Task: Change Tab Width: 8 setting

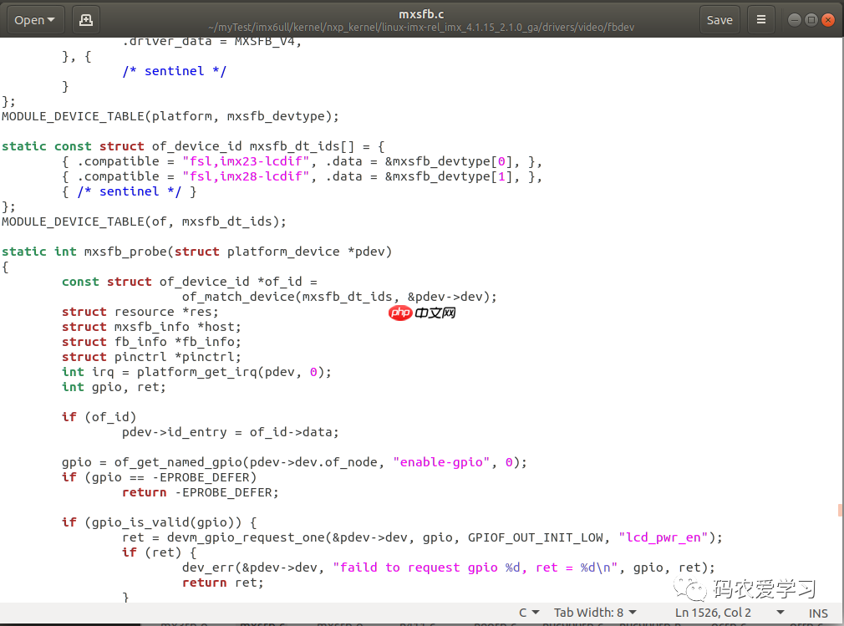Action: 595,613
